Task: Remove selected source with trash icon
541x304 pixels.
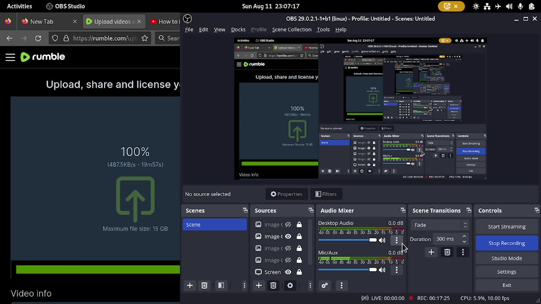Action: click(x=273, y=285)
